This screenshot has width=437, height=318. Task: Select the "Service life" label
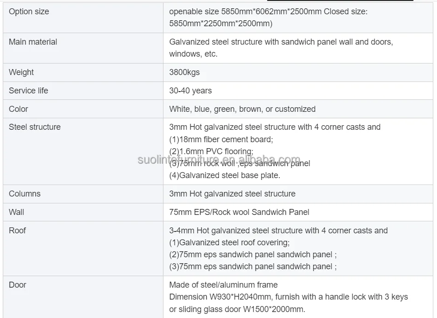28,91
